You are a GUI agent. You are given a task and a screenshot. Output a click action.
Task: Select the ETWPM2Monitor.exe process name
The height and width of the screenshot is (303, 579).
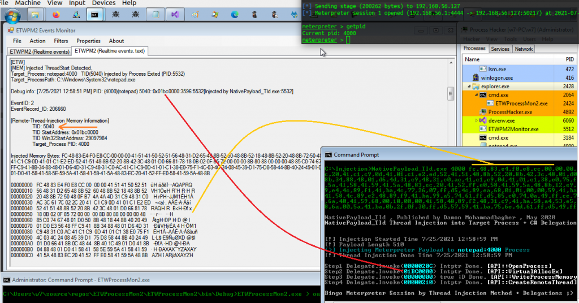(513, 129)
